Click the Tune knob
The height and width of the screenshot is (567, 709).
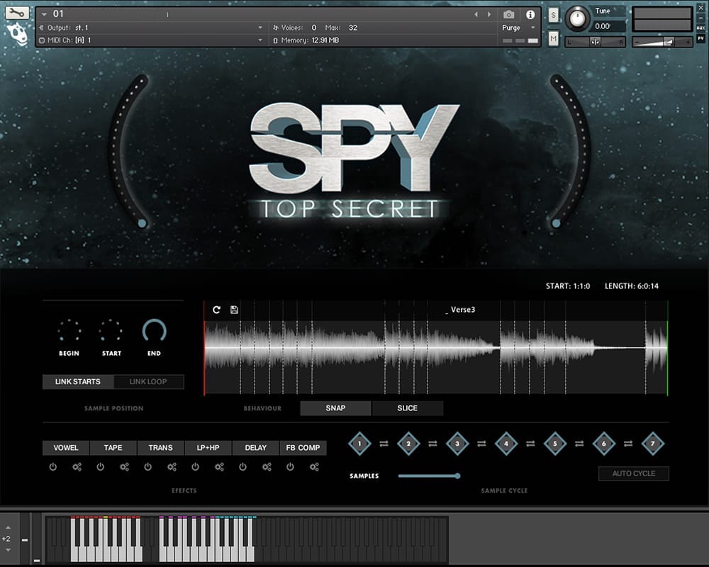click(579, 17)
